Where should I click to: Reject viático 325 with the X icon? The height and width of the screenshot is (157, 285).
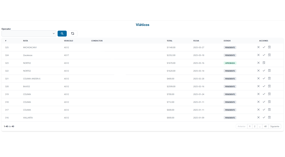point(258,47)
